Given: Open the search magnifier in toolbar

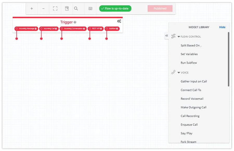Looking at the screenshot, I should point(76,8).
